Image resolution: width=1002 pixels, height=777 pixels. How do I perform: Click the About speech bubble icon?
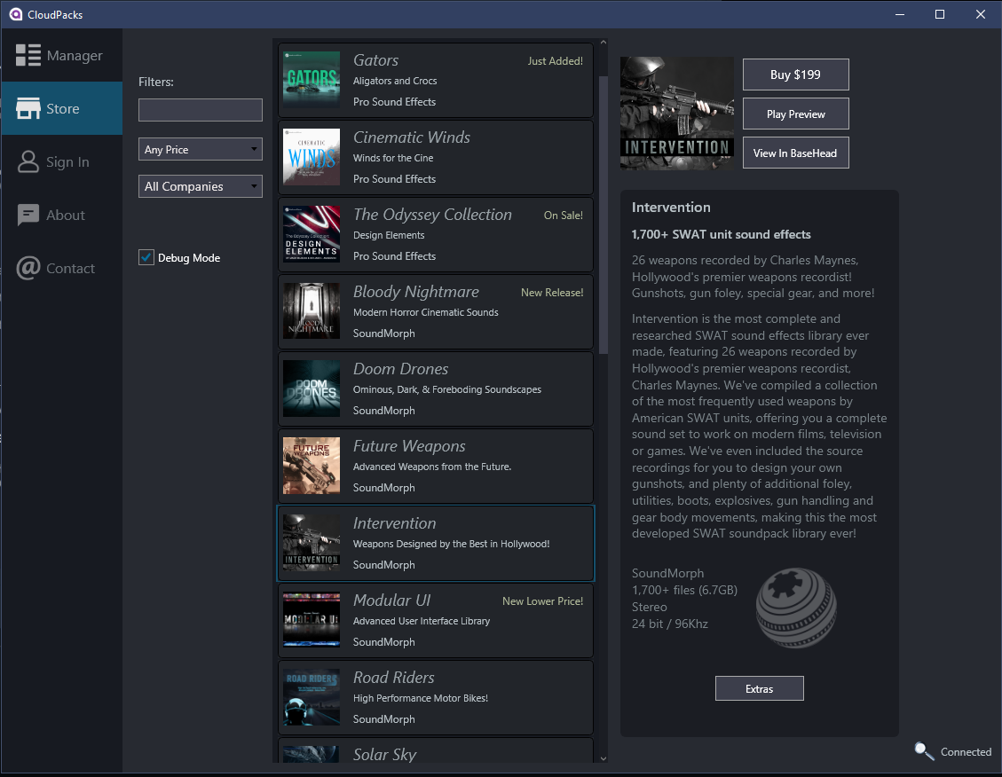click(28, 216)
